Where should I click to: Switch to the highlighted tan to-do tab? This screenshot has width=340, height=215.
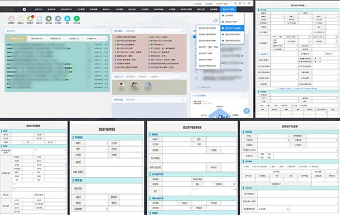tap(17, 38)
